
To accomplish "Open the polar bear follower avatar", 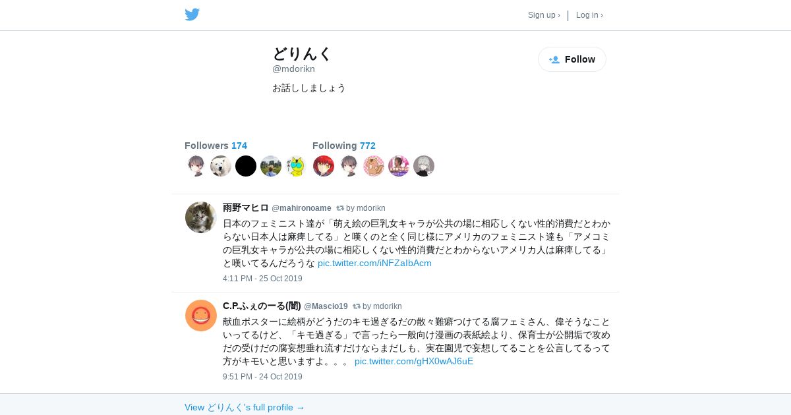I will click(221, 166).
